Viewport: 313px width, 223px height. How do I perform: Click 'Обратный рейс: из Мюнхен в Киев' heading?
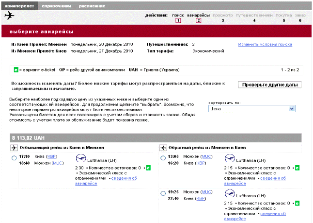pos(207,148)
